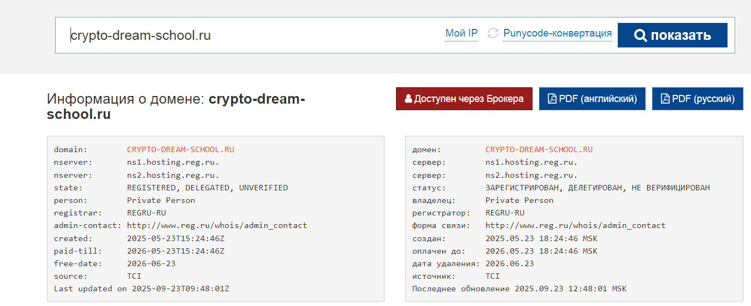Click the Punycode conversion arrows icon
Image resolution: width=751 pixels, height=306 pixels.
493,34
